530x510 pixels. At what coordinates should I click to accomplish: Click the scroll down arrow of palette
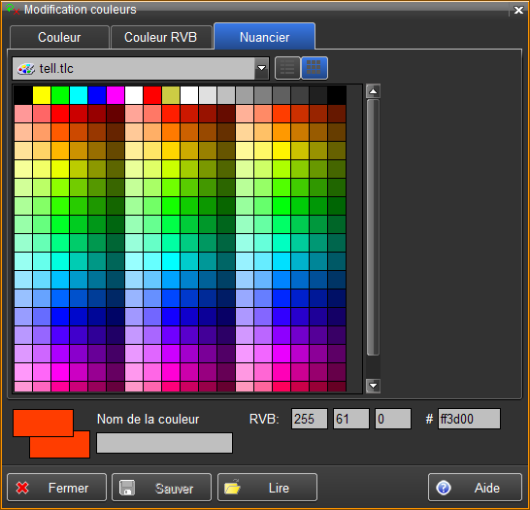(373, 386)
